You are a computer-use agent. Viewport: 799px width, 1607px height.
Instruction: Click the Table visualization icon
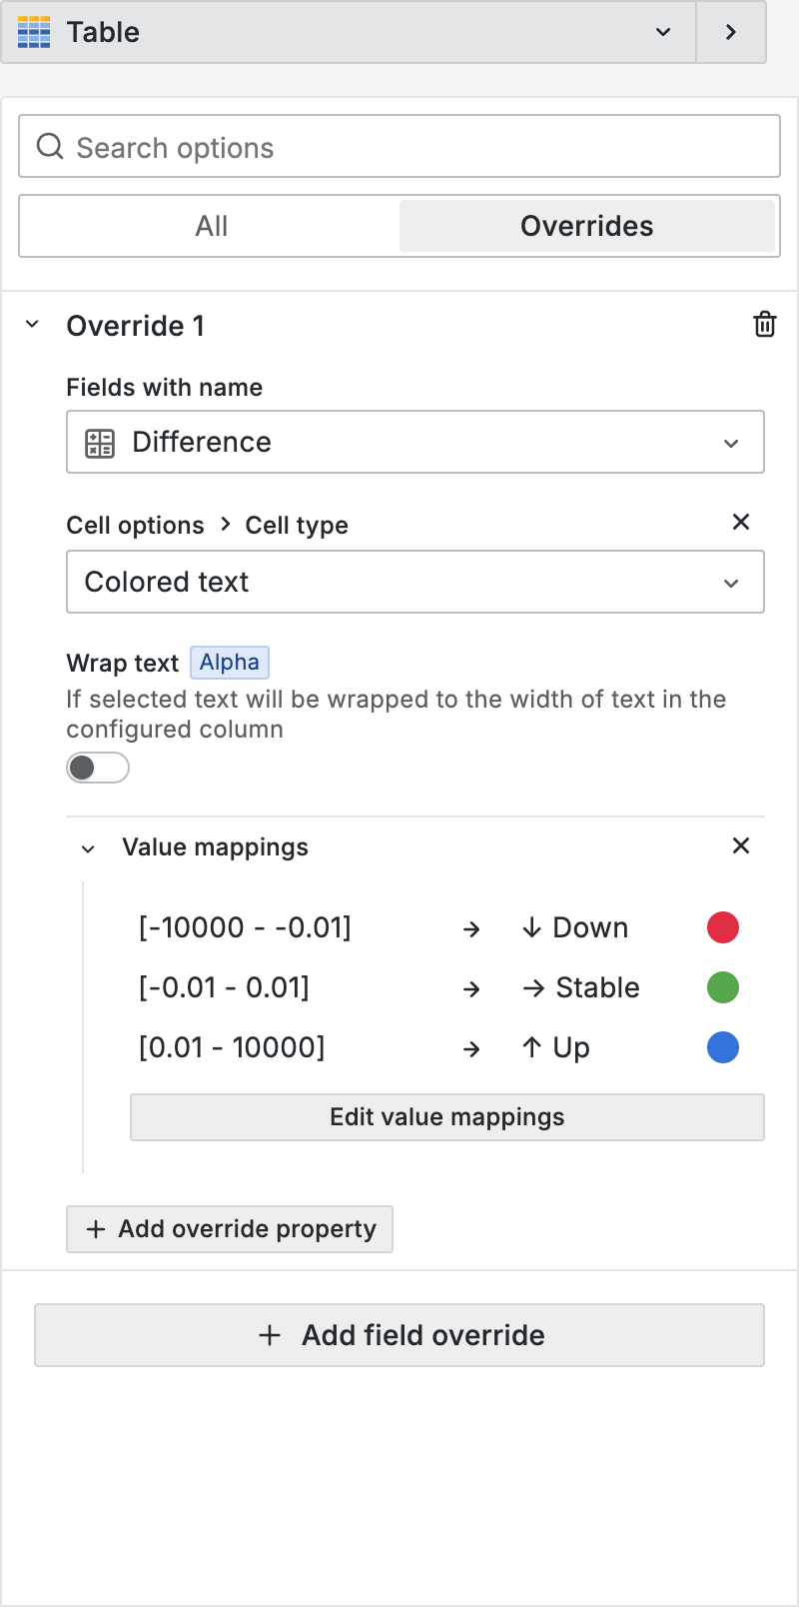[x=34, y=32]
